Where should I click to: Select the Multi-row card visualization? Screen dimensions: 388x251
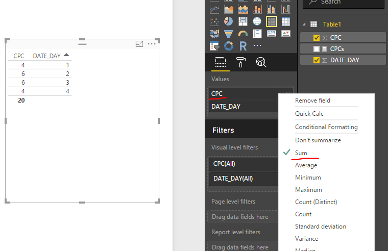coord(257,33)
